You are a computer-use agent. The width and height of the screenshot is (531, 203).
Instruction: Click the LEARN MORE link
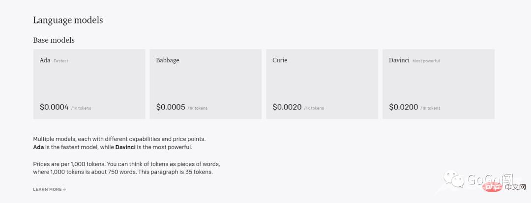point(47,189)
